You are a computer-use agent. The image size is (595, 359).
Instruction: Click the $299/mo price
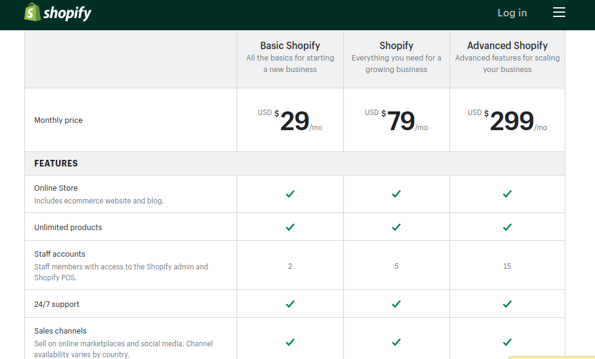click(507, 121)
